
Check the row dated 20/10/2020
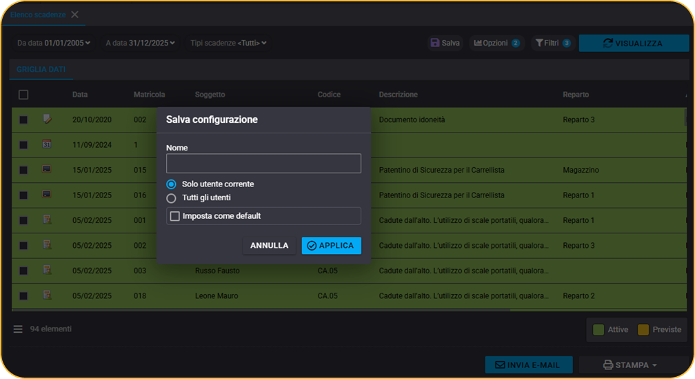[23, 120]
